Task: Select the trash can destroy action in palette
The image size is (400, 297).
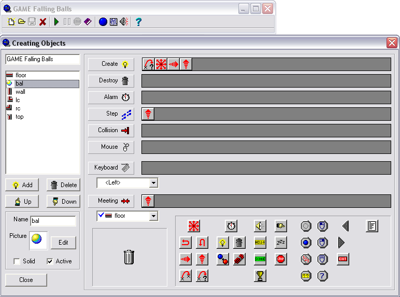Action: [x=239, y=243]
